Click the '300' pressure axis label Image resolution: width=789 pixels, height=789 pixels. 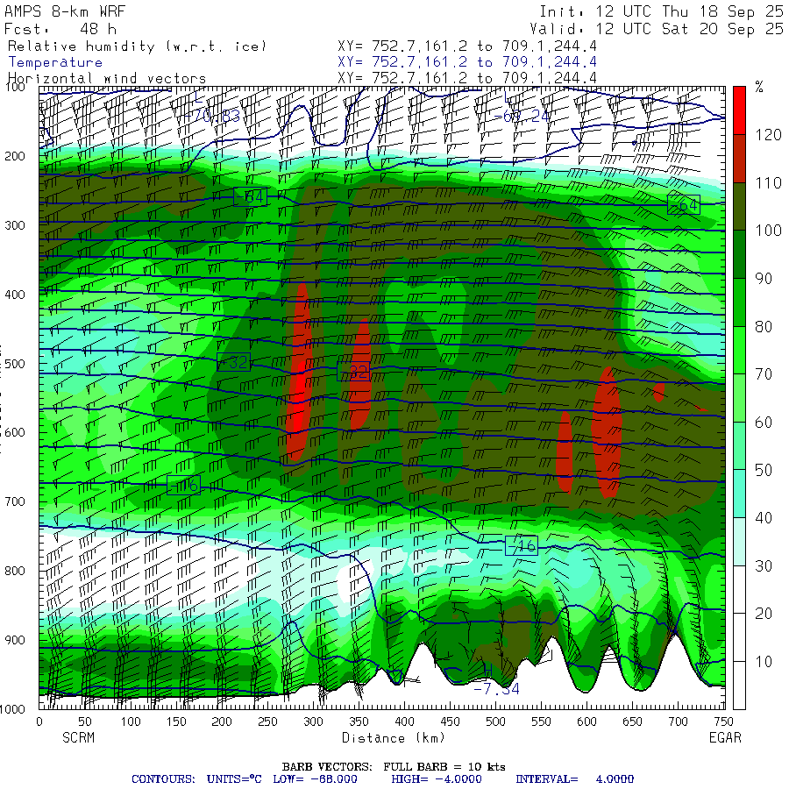pos(15,225)
